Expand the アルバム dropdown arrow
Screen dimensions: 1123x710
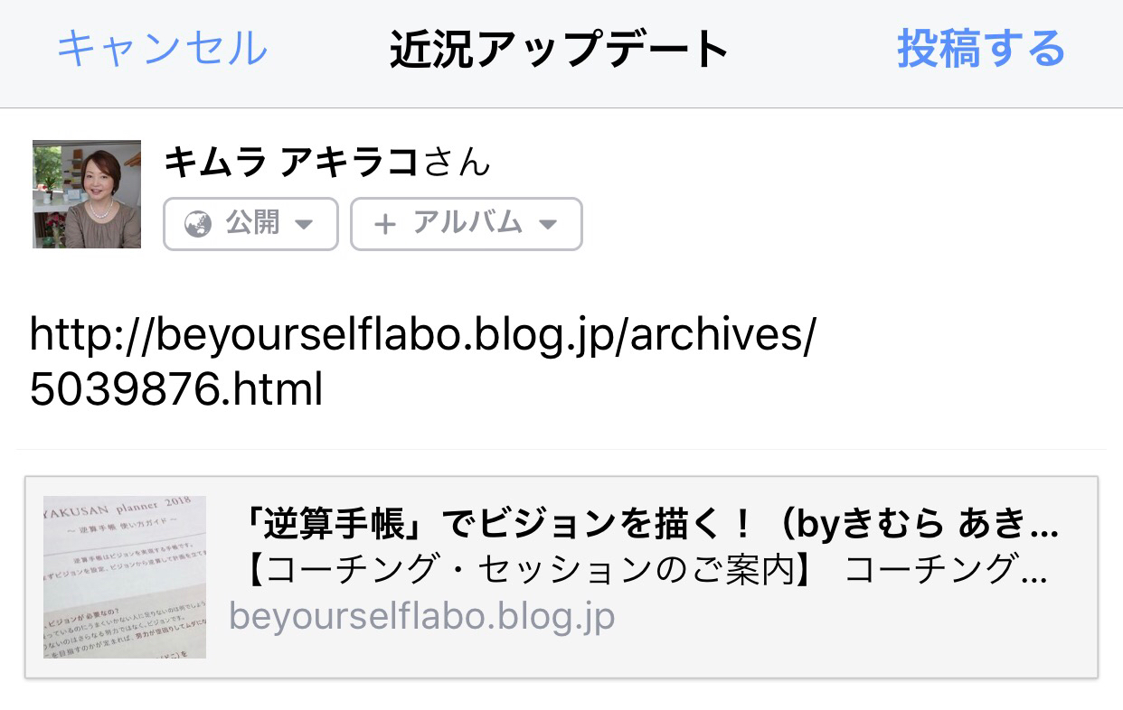(x=547, y=224)
